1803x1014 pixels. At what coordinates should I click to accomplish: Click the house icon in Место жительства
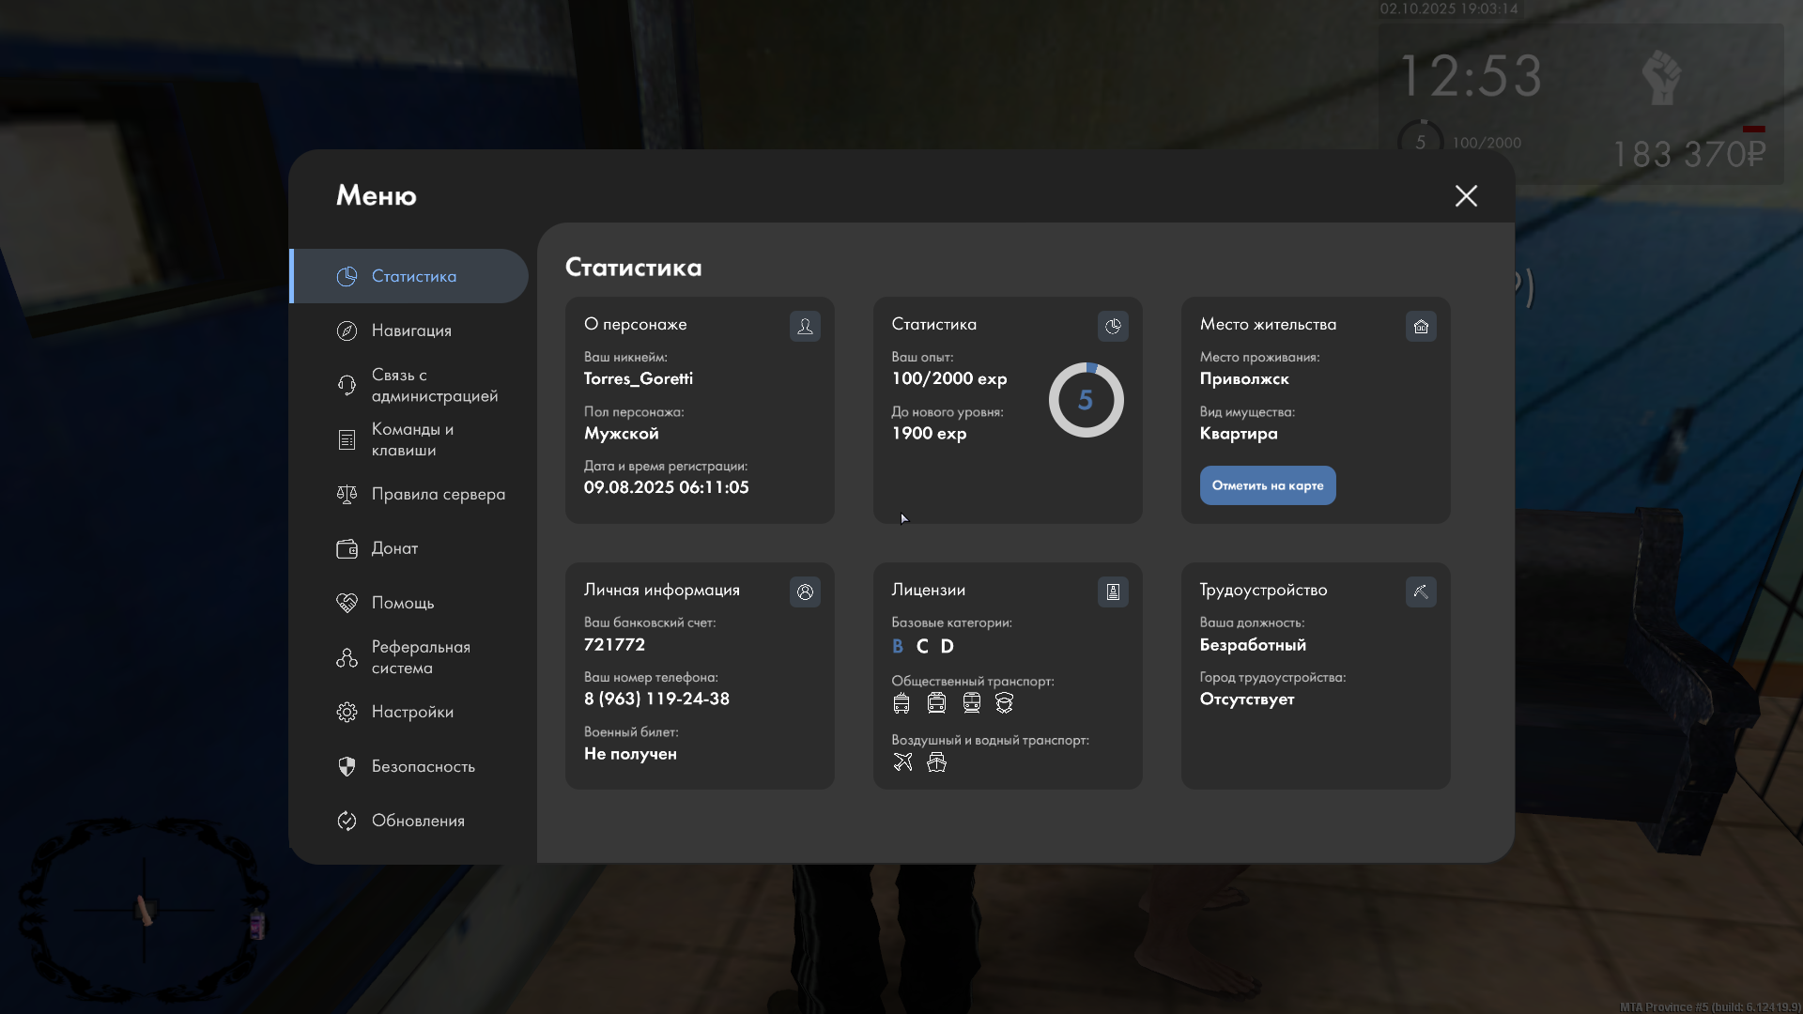click(1421, 326)
